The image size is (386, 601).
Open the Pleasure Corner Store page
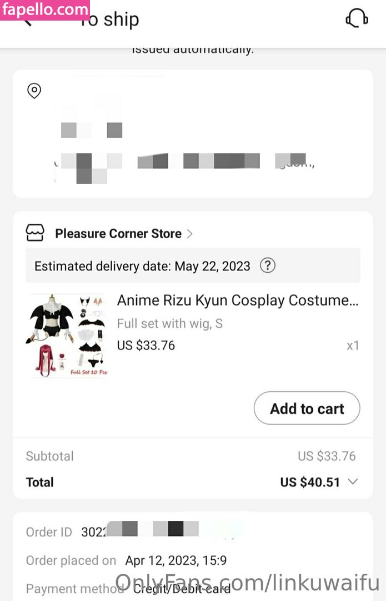pyautogui.click(x=118, y=234)
